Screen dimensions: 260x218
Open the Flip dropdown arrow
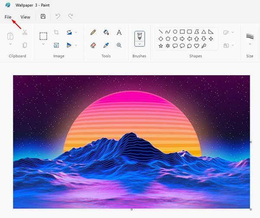point(76,45)
